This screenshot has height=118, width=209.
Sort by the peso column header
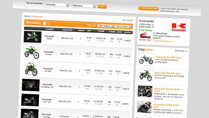pyautogui.click(x=119, y=32)
